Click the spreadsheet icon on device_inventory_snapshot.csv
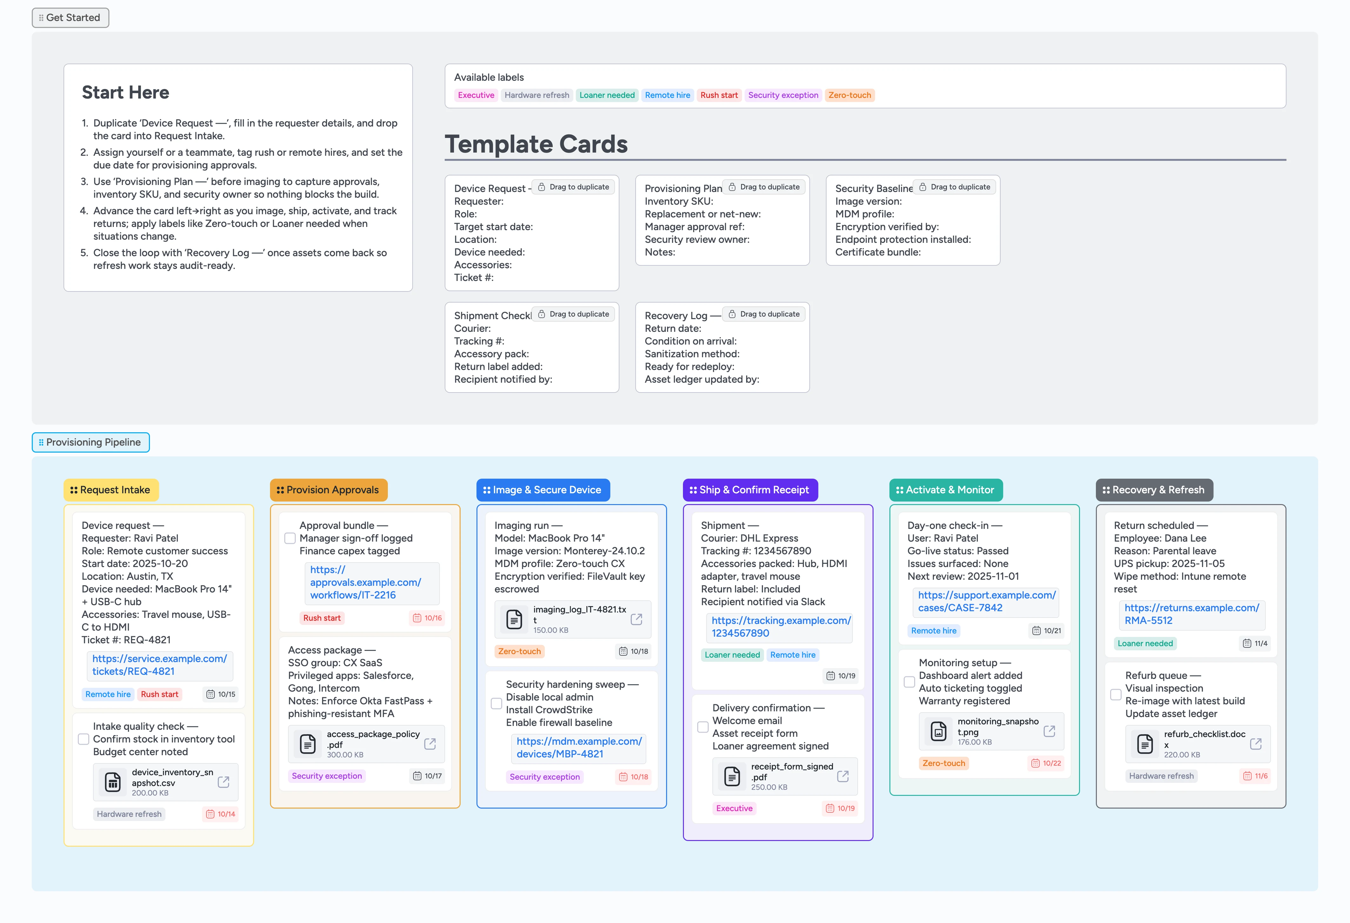 click(x=113, y=782)
